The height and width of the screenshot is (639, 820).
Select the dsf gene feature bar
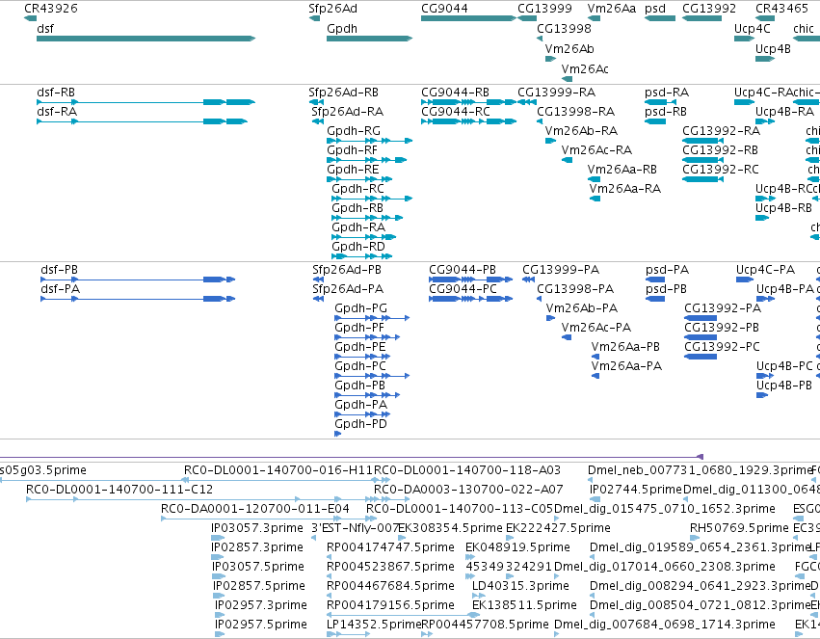point(145,39)
